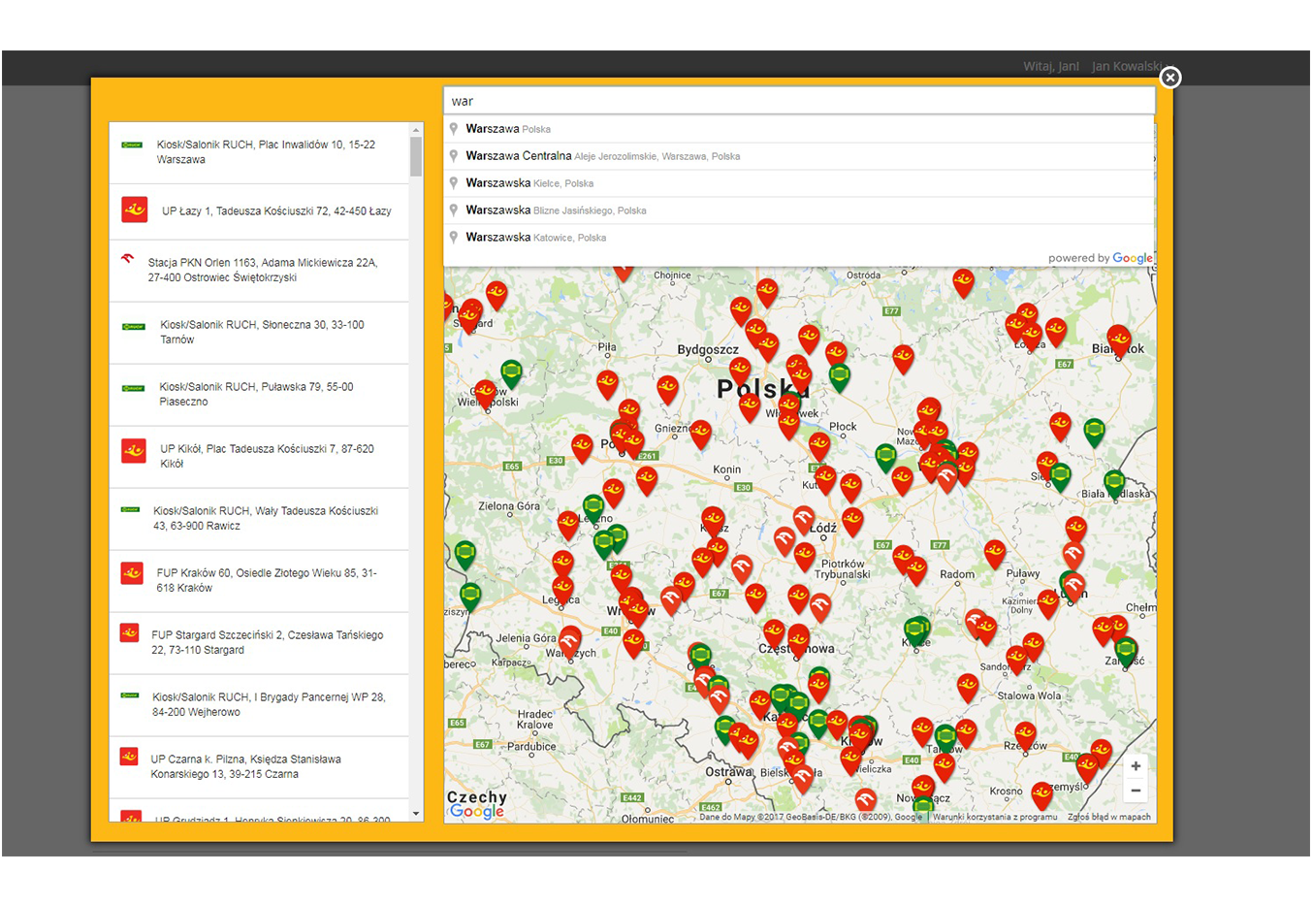
Task: Click red marker near Radom
Action: point(995,553)
